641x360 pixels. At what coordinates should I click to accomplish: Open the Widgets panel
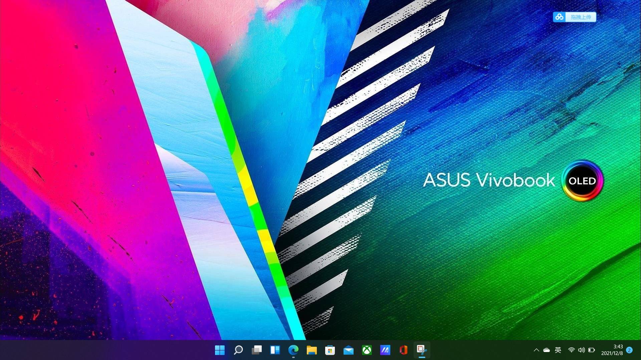pyautogui.click(x=275, y=350)
